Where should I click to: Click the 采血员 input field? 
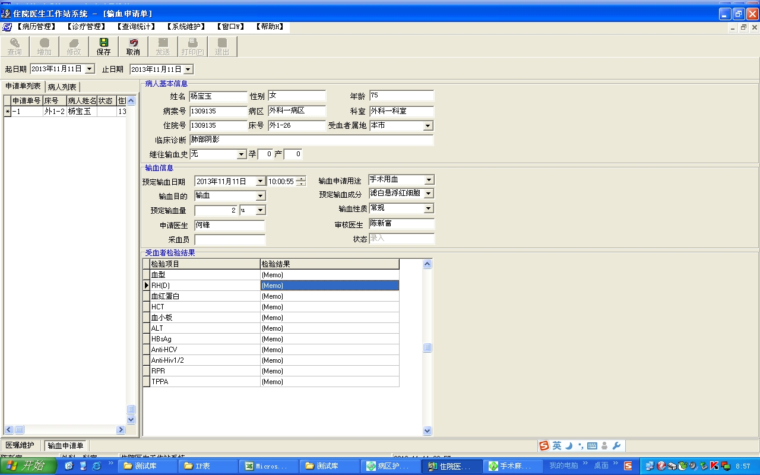[x=230, y=240]
